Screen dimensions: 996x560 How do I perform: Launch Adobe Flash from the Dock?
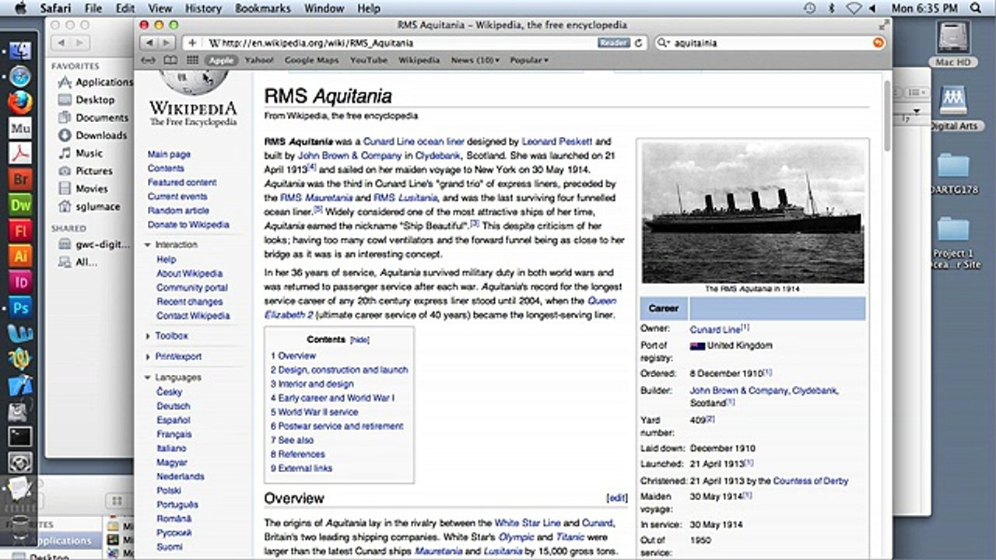[20, 230]
